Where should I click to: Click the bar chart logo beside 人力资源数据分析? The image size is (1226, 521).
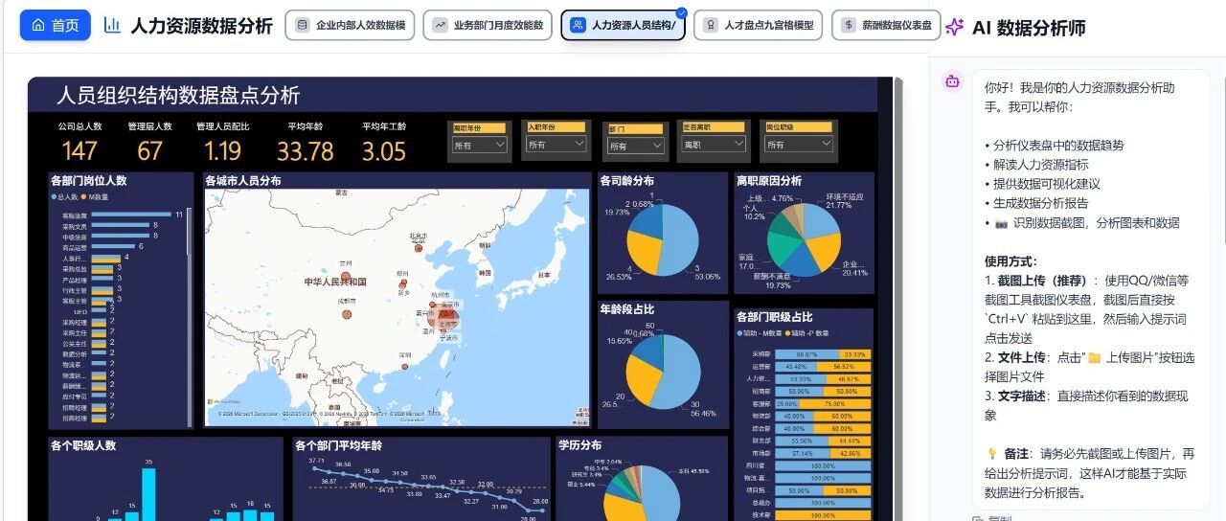112,26
